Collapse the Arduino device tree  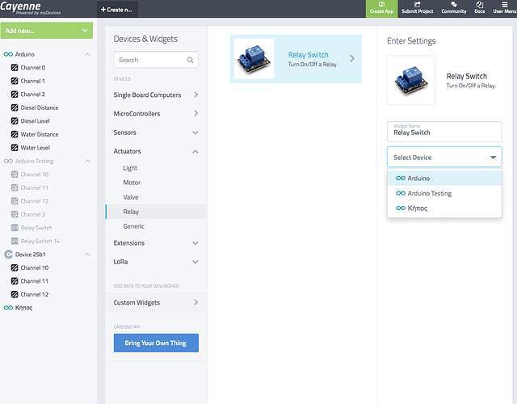click(87, 54)
